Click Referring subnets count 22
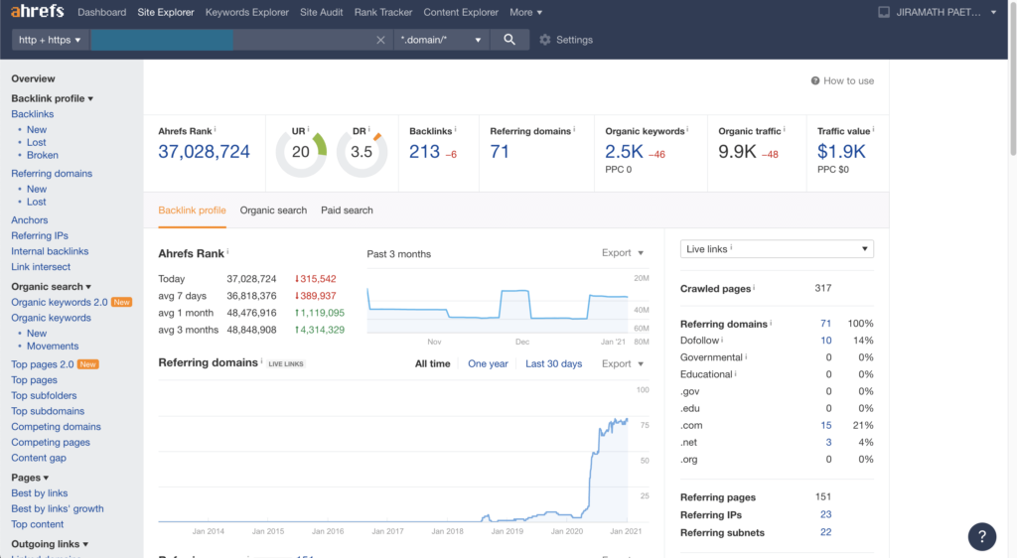This screenshot has height=558, width=1017. [825, 532]
